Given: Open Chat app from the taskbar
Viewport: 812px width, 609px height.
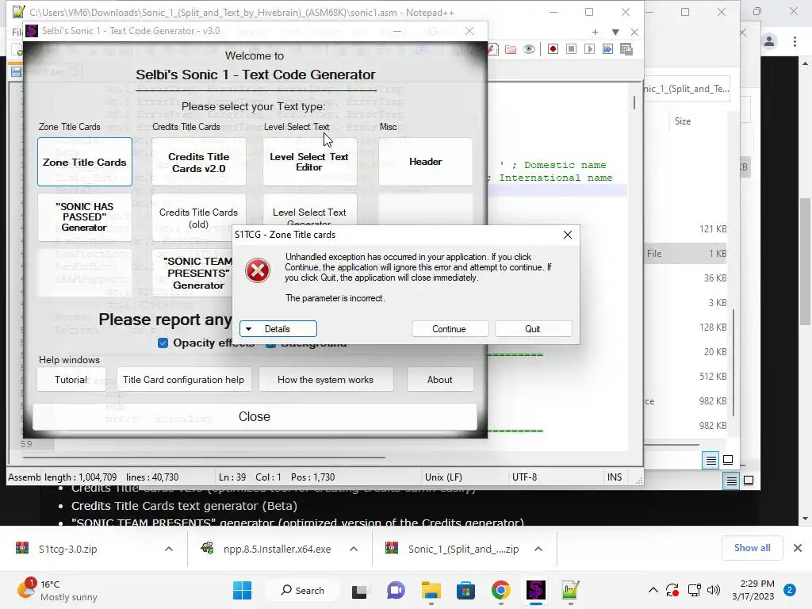Looking at the screenshot, I should pyautogui.click(x=396, y=590).
